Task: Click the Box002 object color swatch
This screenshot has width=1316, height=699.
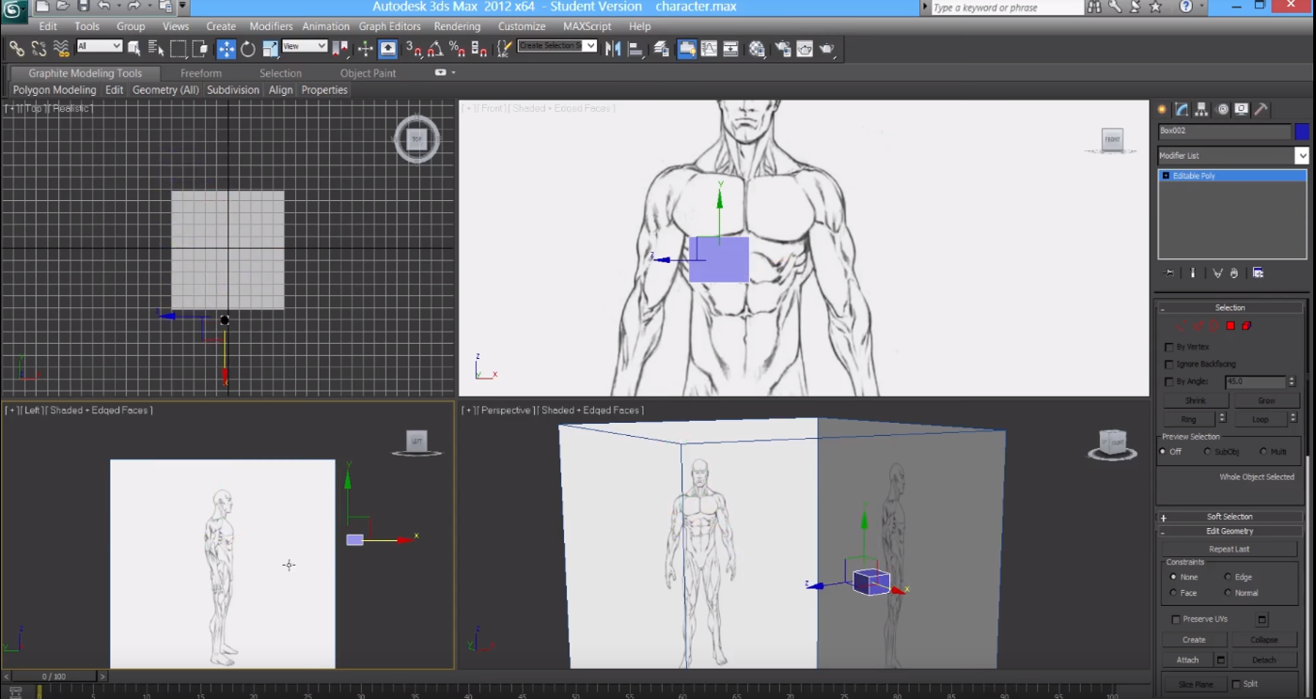Action: click(x=1302, y=131)
